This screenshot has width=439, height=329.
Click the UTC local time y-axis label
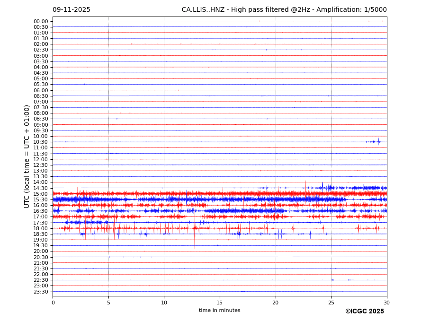click(x=27, y=156)
